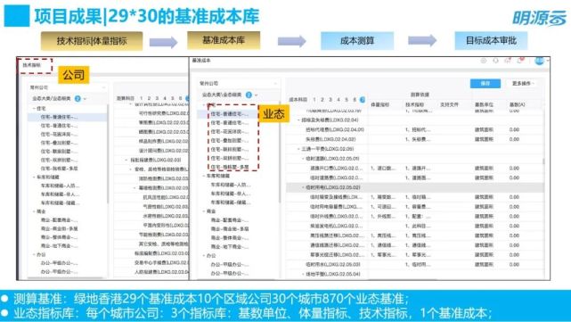Click the 招标代理费 cost row
Image resolution: width=571 pixels, height=322 pixels.
point(415,130)
